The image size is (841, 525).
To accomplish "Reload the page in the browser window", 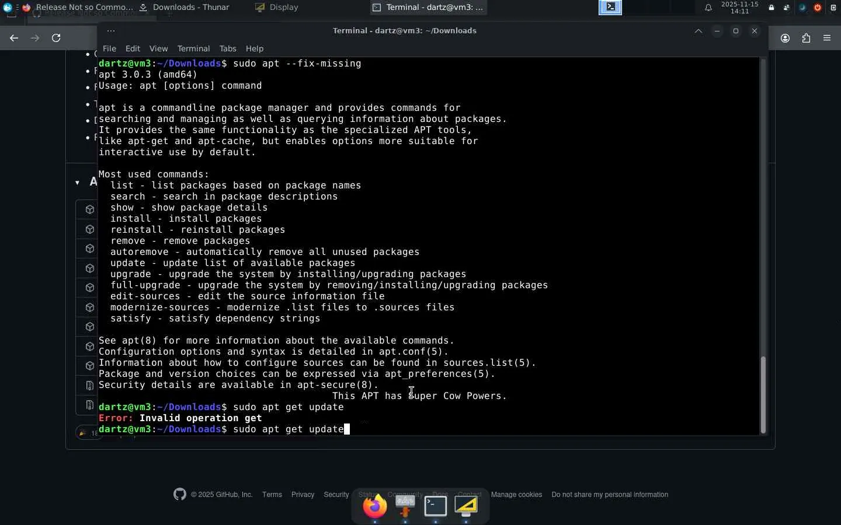I will coord(56,38).
